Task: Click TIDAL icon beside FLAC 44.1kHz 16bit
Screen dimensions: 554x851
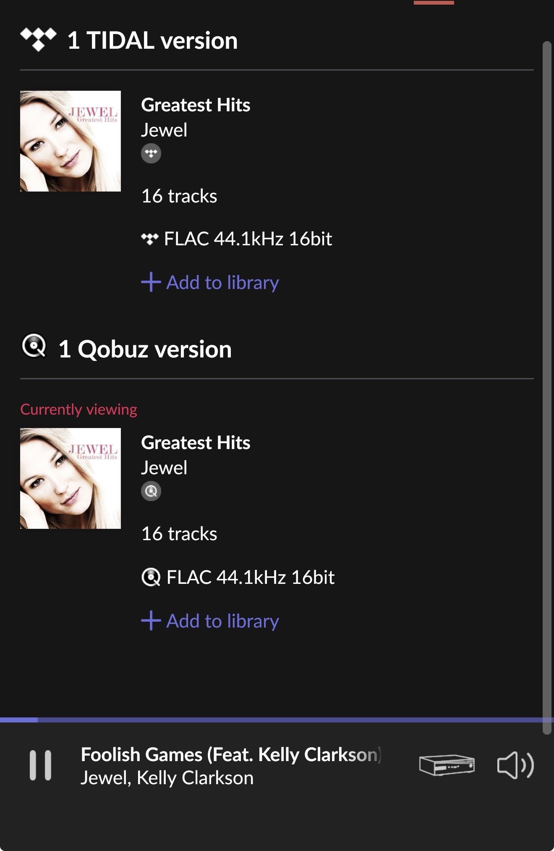Action: (150, 239)
